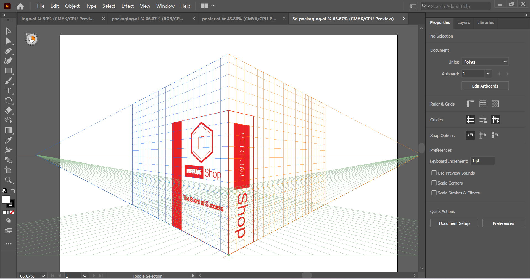Click the Preferences quick action button
This screenshot has width=530, height=279.
[x=503, y=223]
